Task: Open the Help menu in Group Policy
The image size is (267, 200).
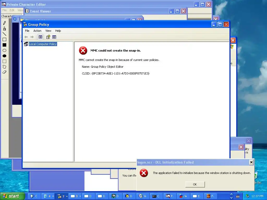Action: pos(58,31)
